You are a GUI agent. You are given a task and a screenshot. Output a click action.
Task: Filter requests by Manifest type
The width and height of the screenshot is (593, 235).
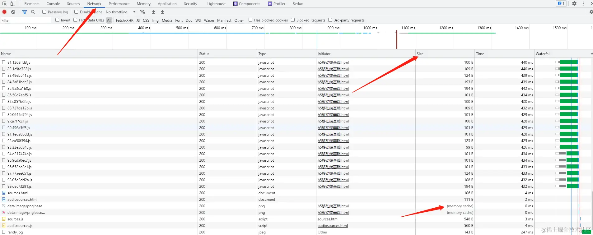click(x=224, y=20)
